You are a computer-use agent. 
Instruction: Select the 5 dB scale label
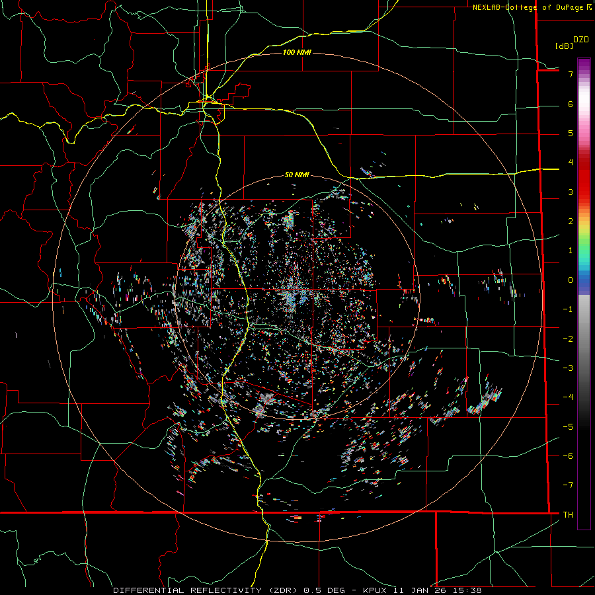tap(571, 133)
